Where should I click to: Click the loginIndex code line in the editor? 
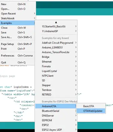click(x=16, y=87)
